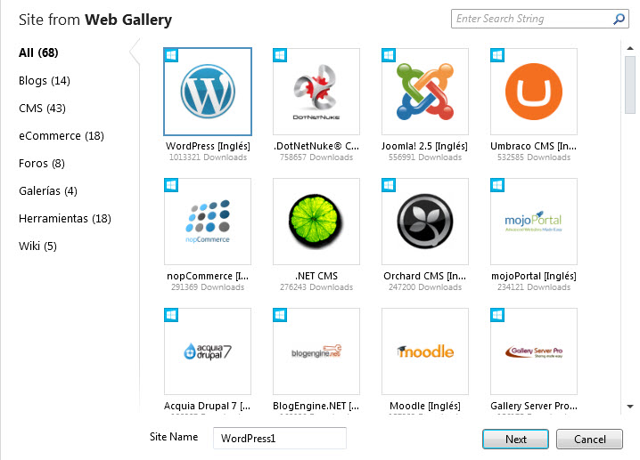Click the WordPress [Inglés] label
Screen dimensions: 640x460
[x=208, y=146]
